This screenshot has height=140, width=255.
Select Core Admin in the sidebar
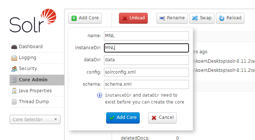point(37,80)
